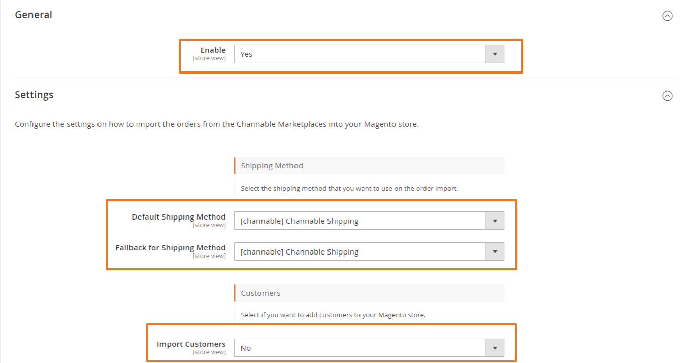The height and width of the screenshot is (363, 688).
Task: Click the Fallback for Shipping Method label
Action: pyautogui.click(x=171, y=248)
